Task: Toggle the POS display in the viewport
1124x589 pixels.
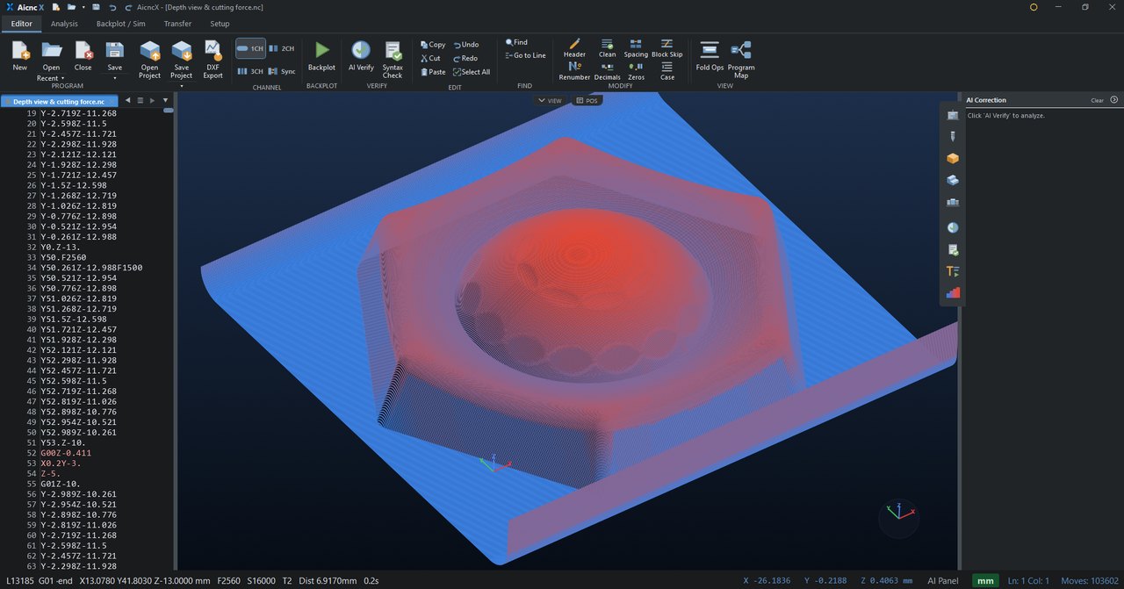Action: pos(587,101)
